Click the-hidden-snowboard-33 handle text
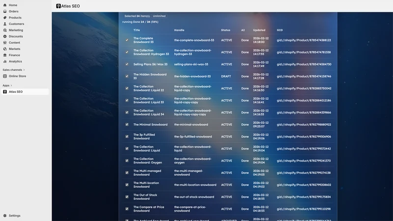Viewport: 393px width, 221px height. 192,77
